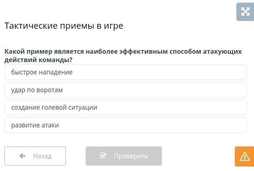The width and height of the screenshot is (254, 171).
Task: Click the question text about атакующих действий
Action: click(x=123, y=56)
